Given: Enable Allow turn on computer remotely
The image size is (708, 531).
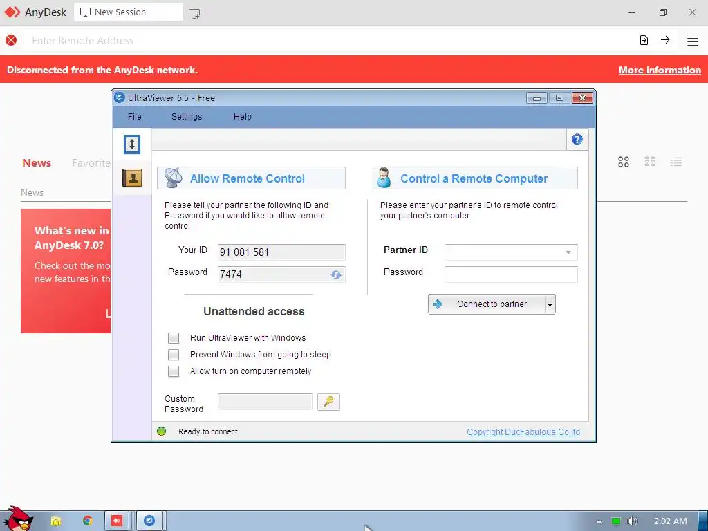Looking at the screenshot, I should 174,371.
